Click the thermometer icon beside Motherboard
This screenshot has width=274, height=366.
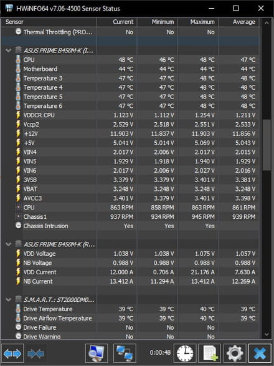18,69
